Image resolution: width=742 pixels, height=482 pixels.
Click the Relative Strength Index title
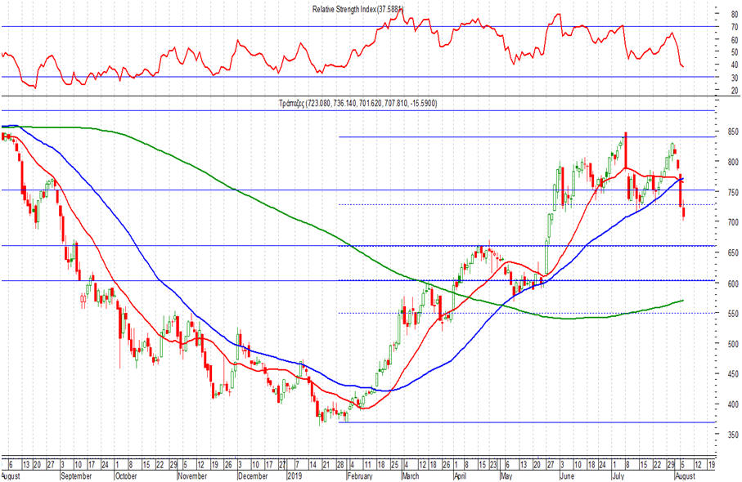point(358,9)
